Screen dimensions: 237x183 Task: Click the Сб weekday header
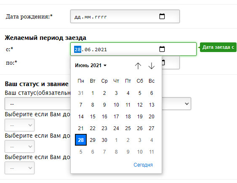pyautogui.click(x=140, y=81)
